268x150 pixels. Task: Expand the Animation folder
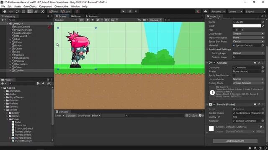click(5, 91)
